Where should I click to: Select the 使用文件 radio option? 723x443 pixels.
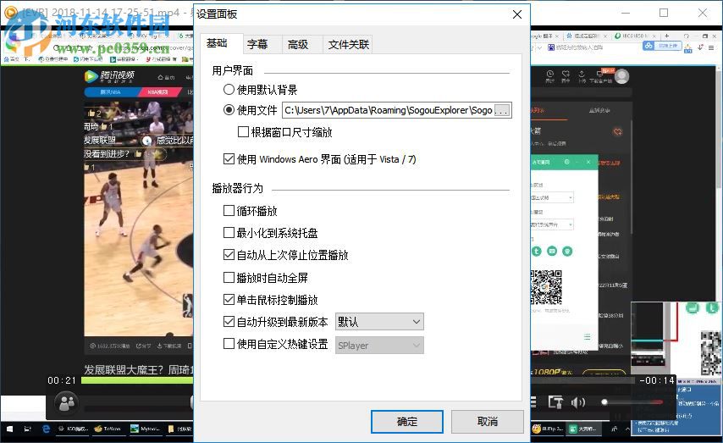251,110
